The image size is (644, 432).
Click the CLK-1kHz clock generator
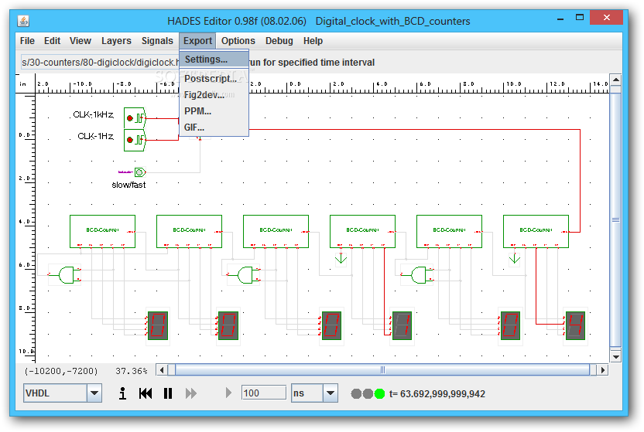pos(135,118)
